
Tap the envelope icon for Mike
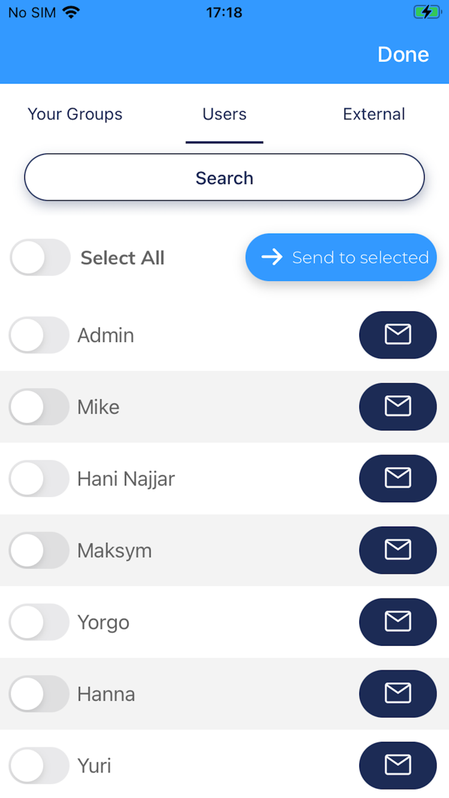pos(398,407)
